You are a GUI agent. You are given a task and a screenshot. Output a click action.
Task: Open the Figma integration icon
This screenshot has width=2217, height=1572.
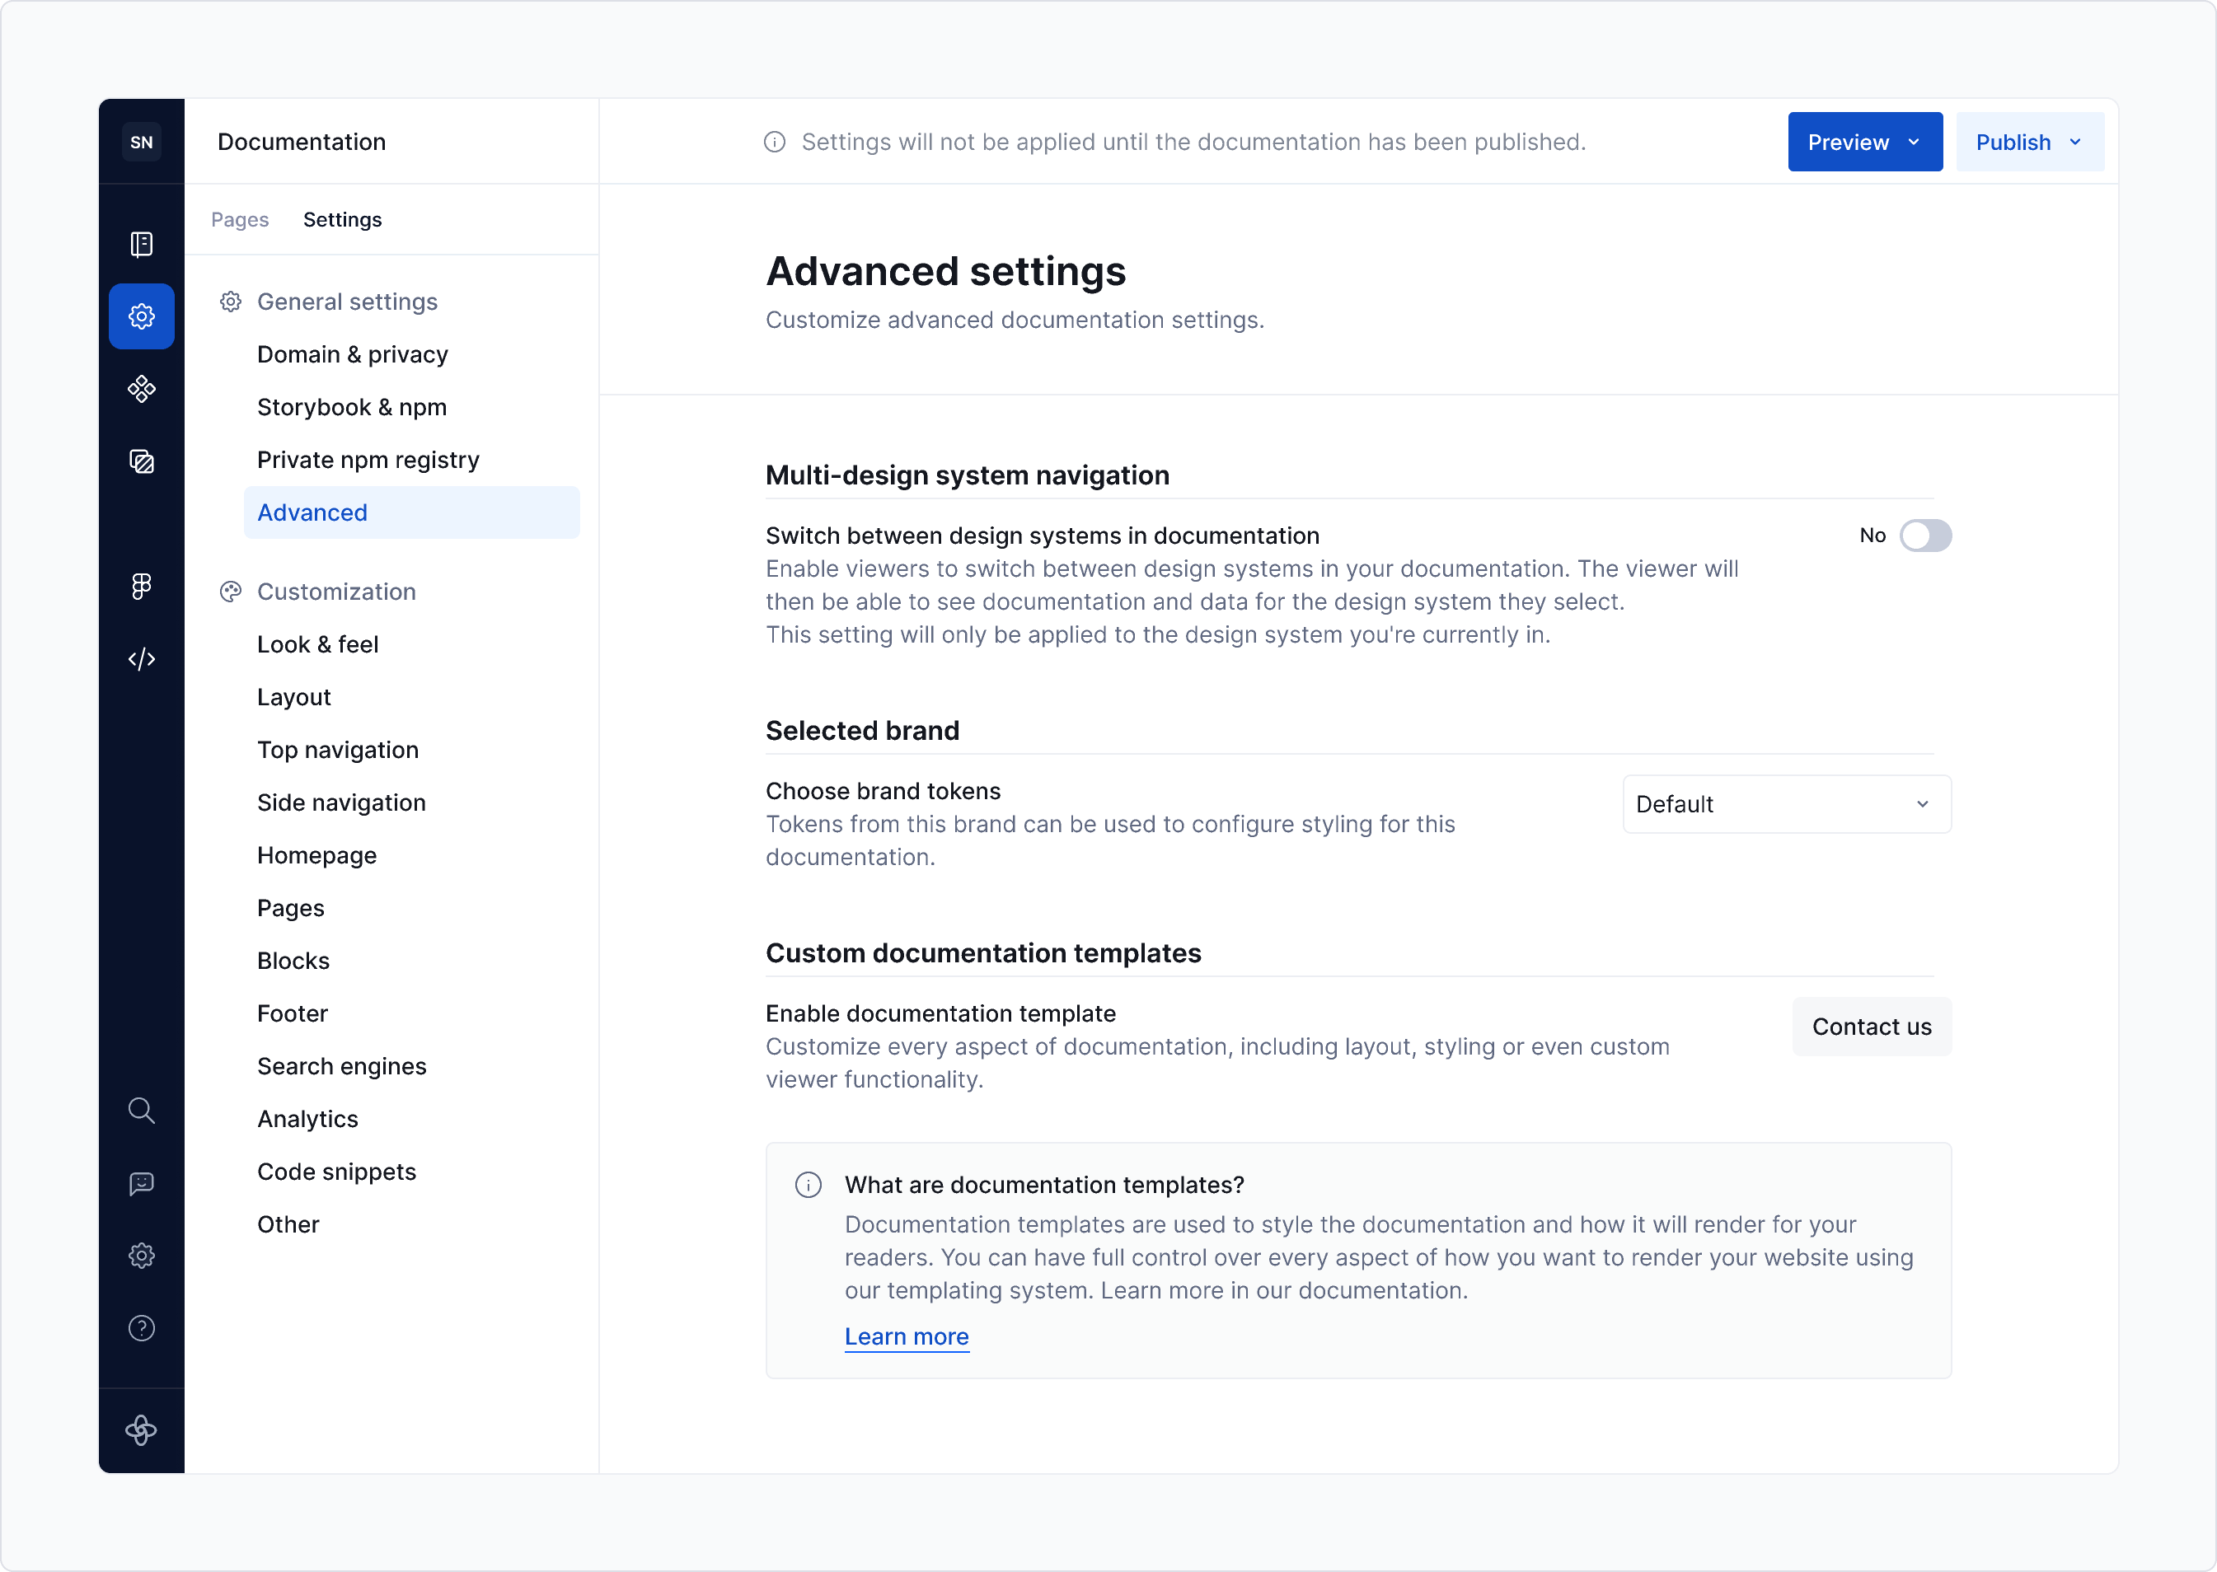pos(142,586)
